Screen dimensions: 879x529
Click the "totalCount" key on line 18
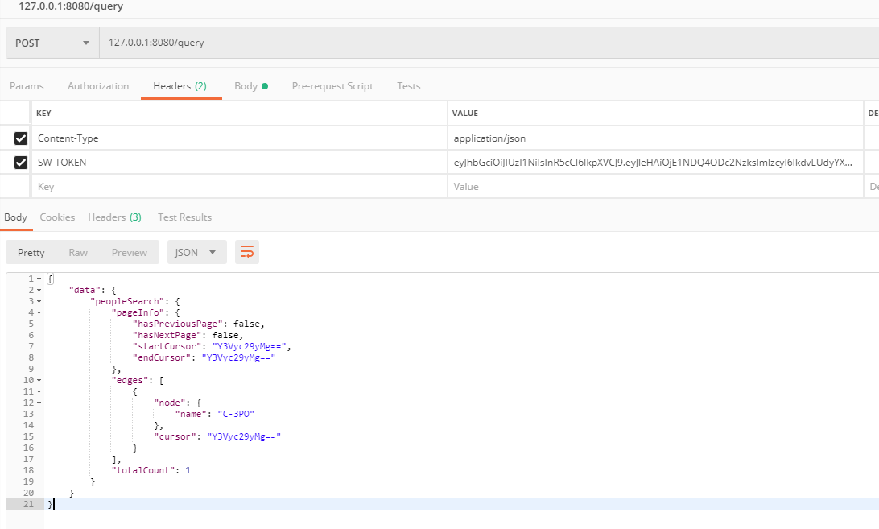point(143,470)
